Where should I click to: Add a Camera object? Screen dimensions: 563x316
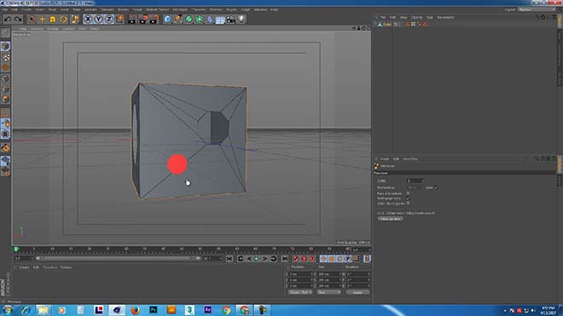pyautogui.click(x=231, y=20)
